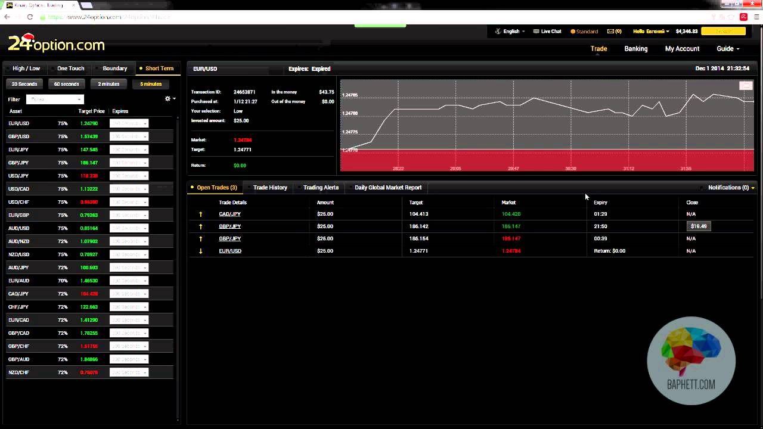
Task: Select 5 minutes expiry button
Action: pyautogui.click(x=151, y=84)
